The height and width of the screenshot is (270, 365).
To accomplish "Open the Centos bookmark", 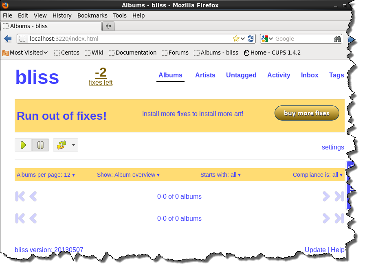I will (67, 53).
